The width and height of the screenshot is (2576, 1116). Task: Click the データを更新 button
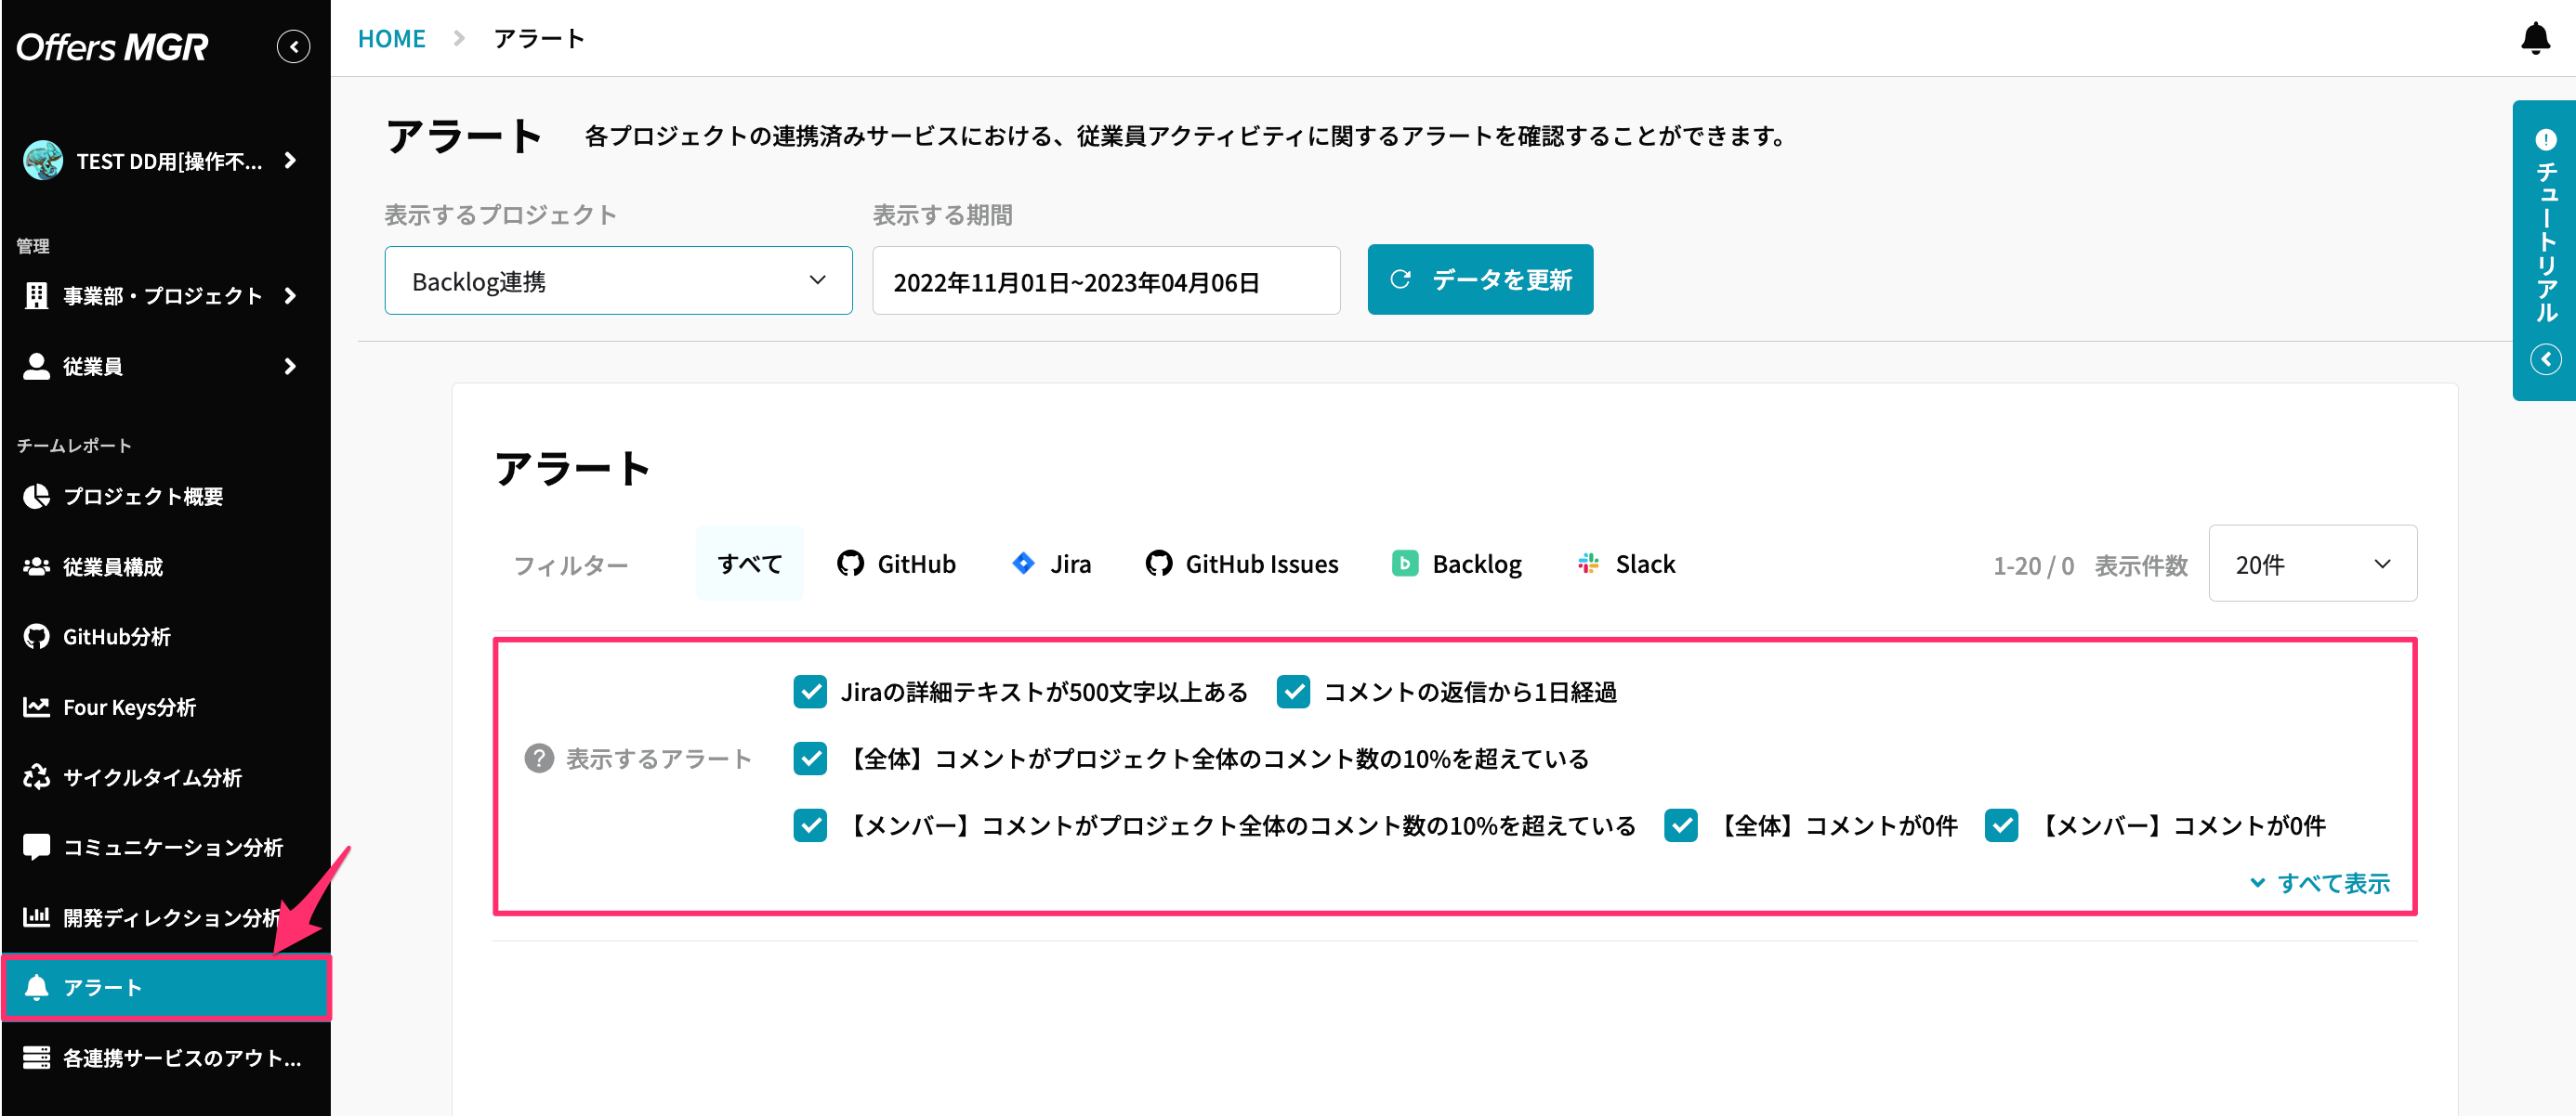click(x=1480, y=279)
